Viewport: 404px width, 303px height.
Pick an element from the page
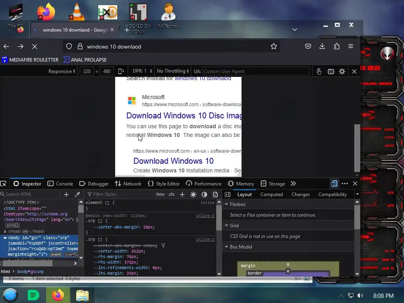tap(3, 184)
